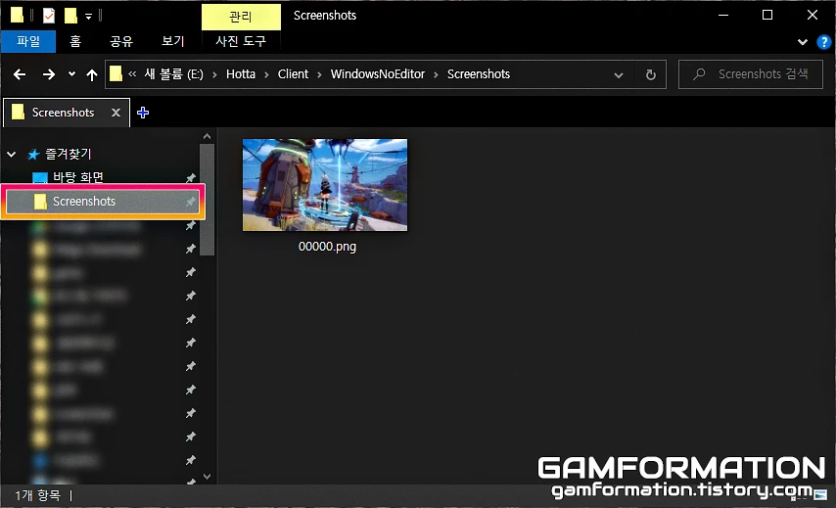Select the 00000.png thumbnail image
Screen dimensions: 836x508
325,185
